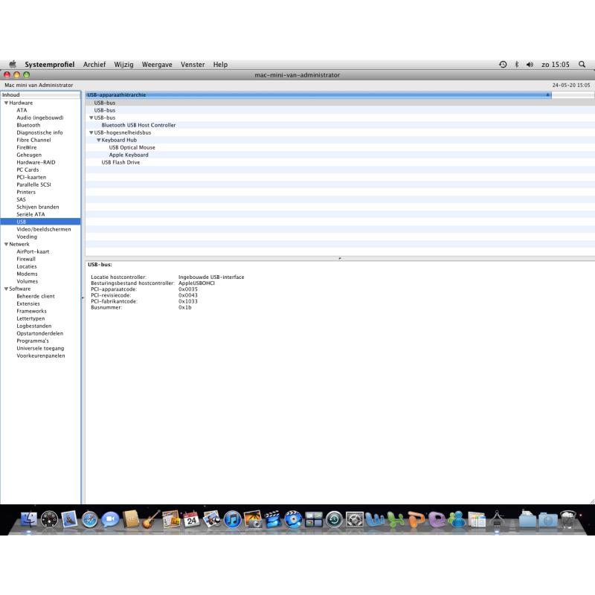Open the Mail app in Dock
Screen dimensions: 595x595
coord(69,519)
